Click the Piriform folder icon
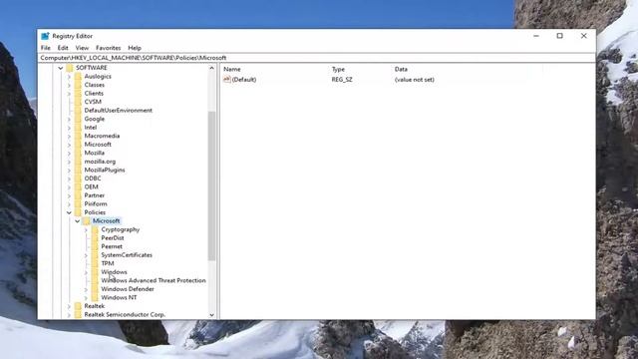 [78, 203]
